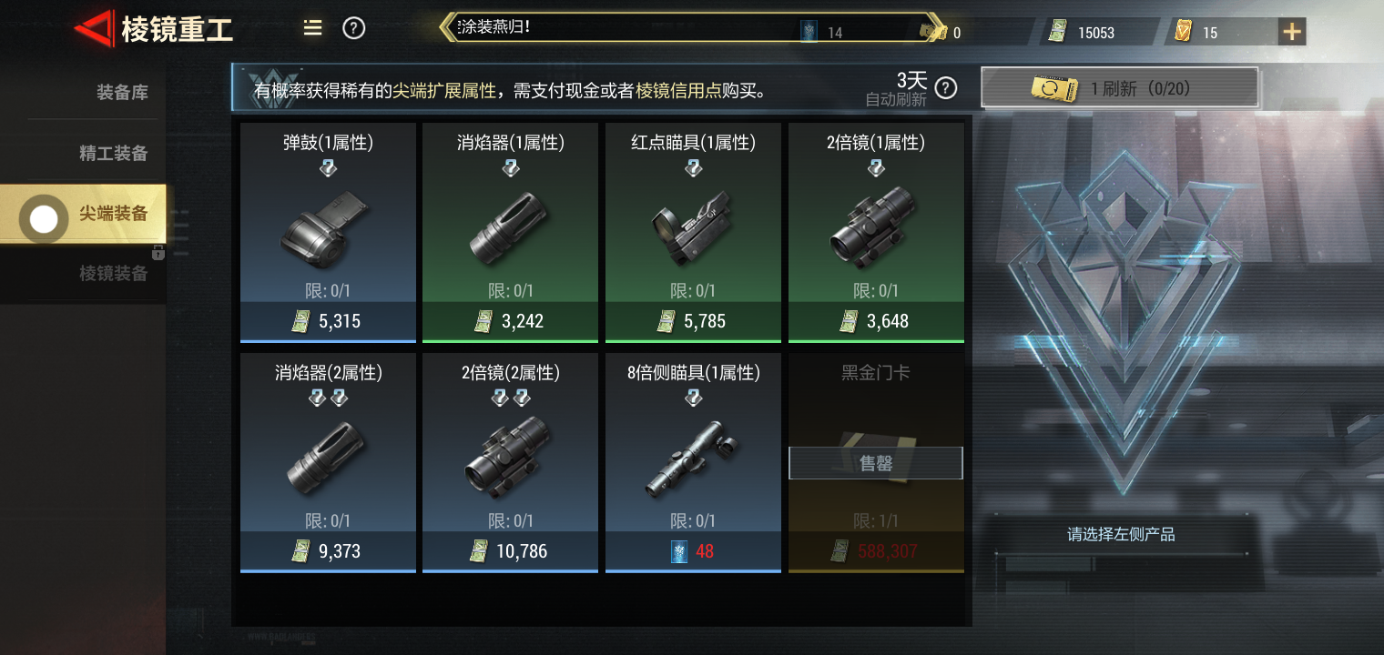
Task: Click the red back arrow logo
Action: click(94, 29)
